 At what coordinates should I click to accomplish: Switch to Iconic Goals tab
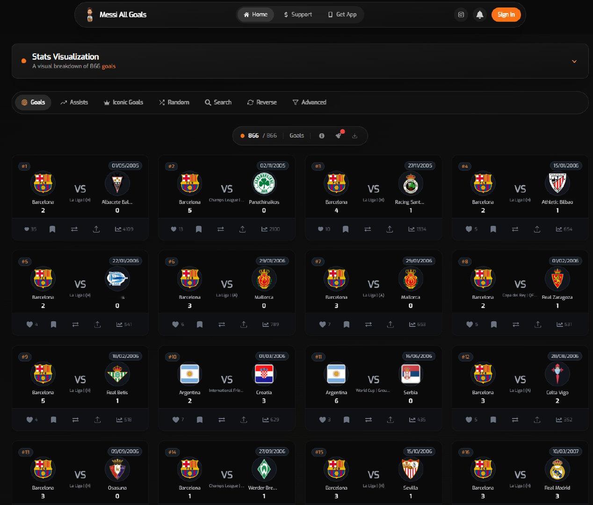(123, 102)
